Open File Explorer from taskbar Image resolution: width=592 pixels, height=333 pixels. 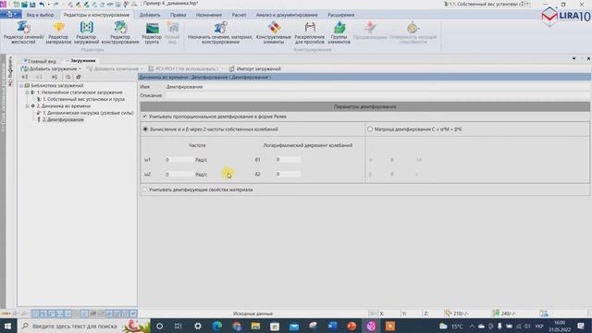click(x=255, y=326)
